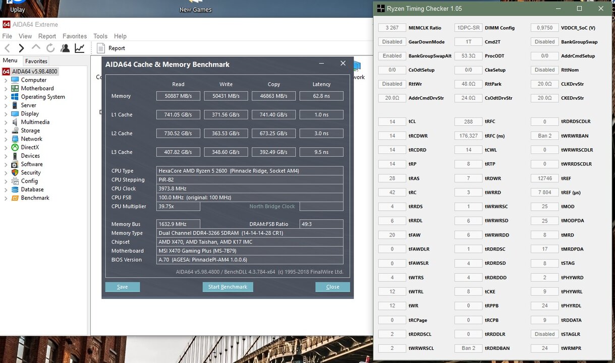Viewport: 615px width, 363px height.
Task: Select the Database tree icon
Action: point(15,190)
